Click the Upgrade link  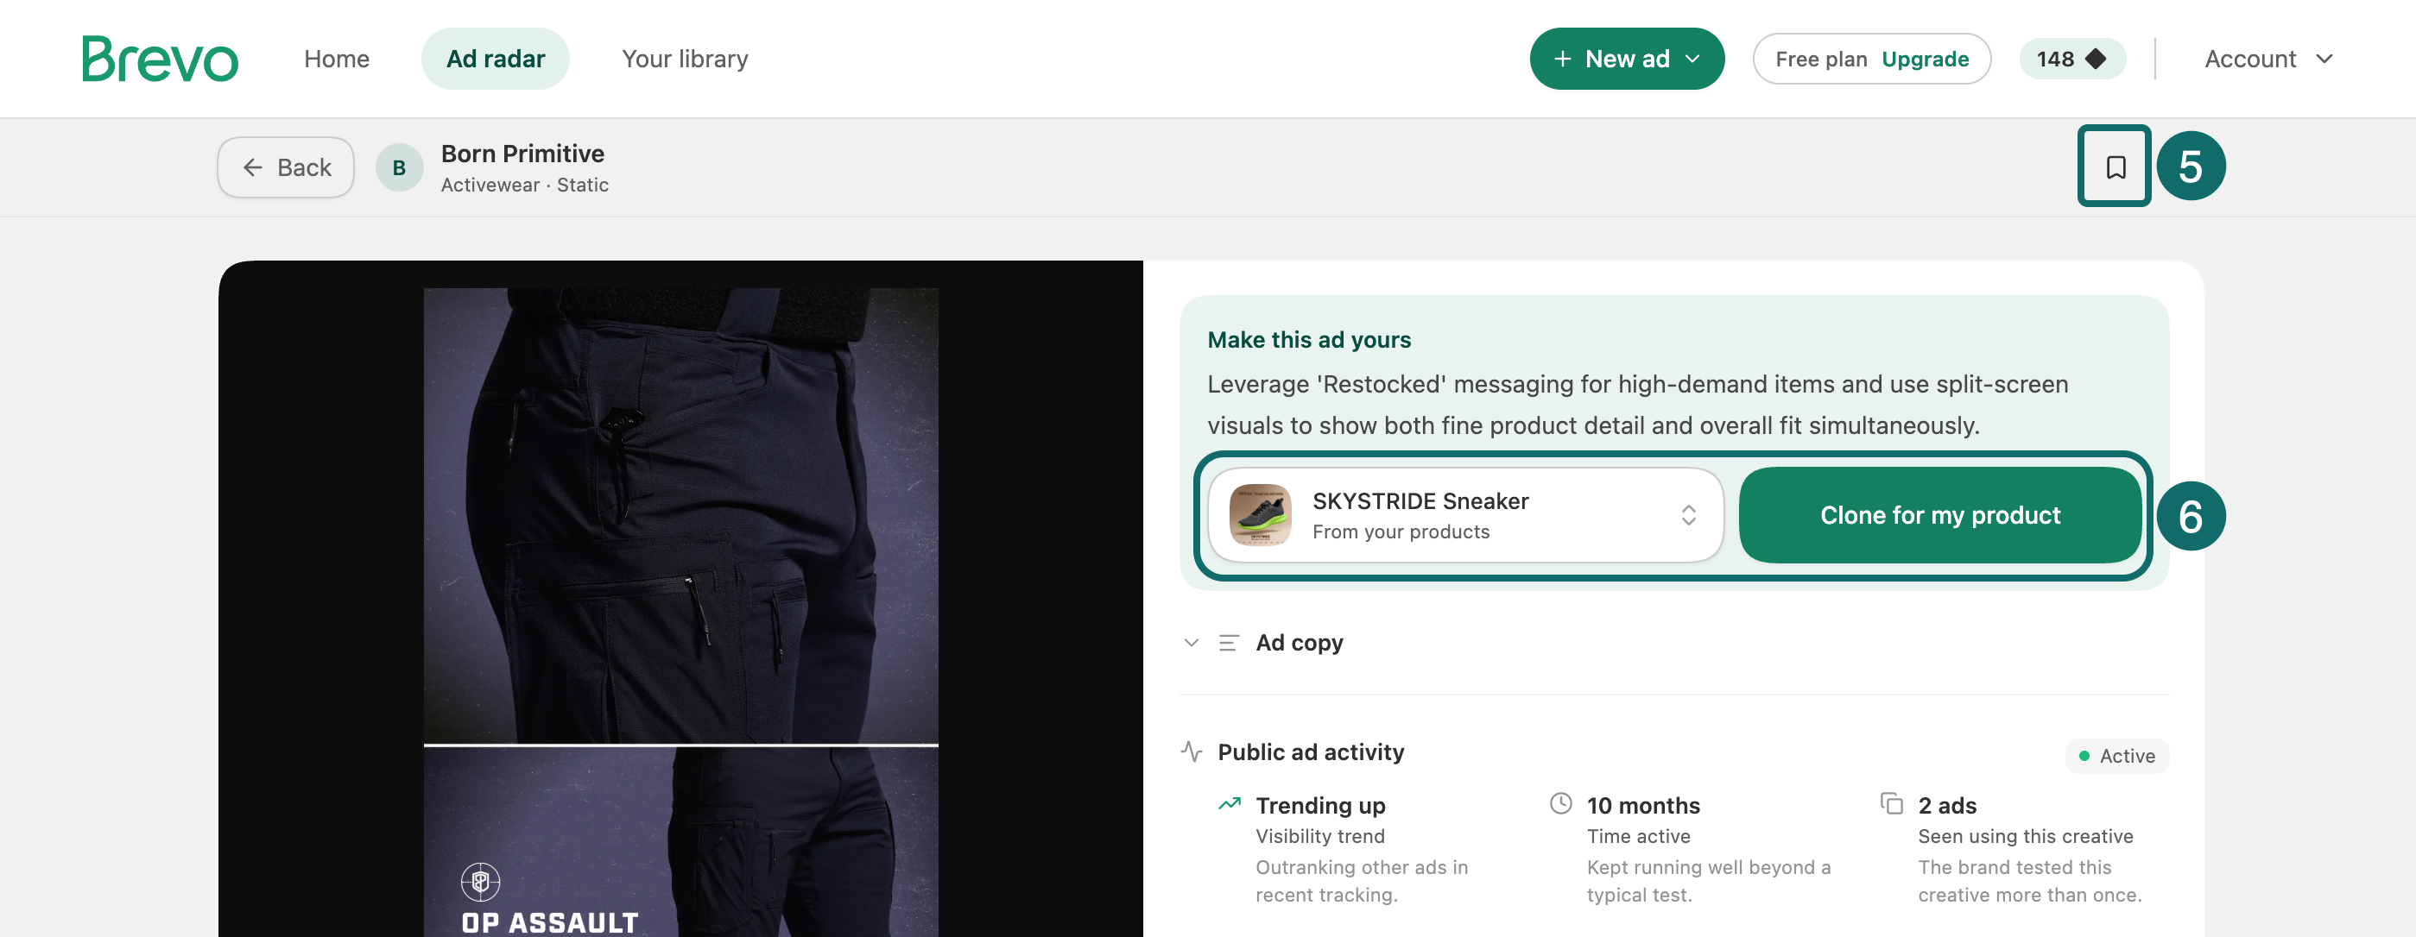coord(1925,59)
